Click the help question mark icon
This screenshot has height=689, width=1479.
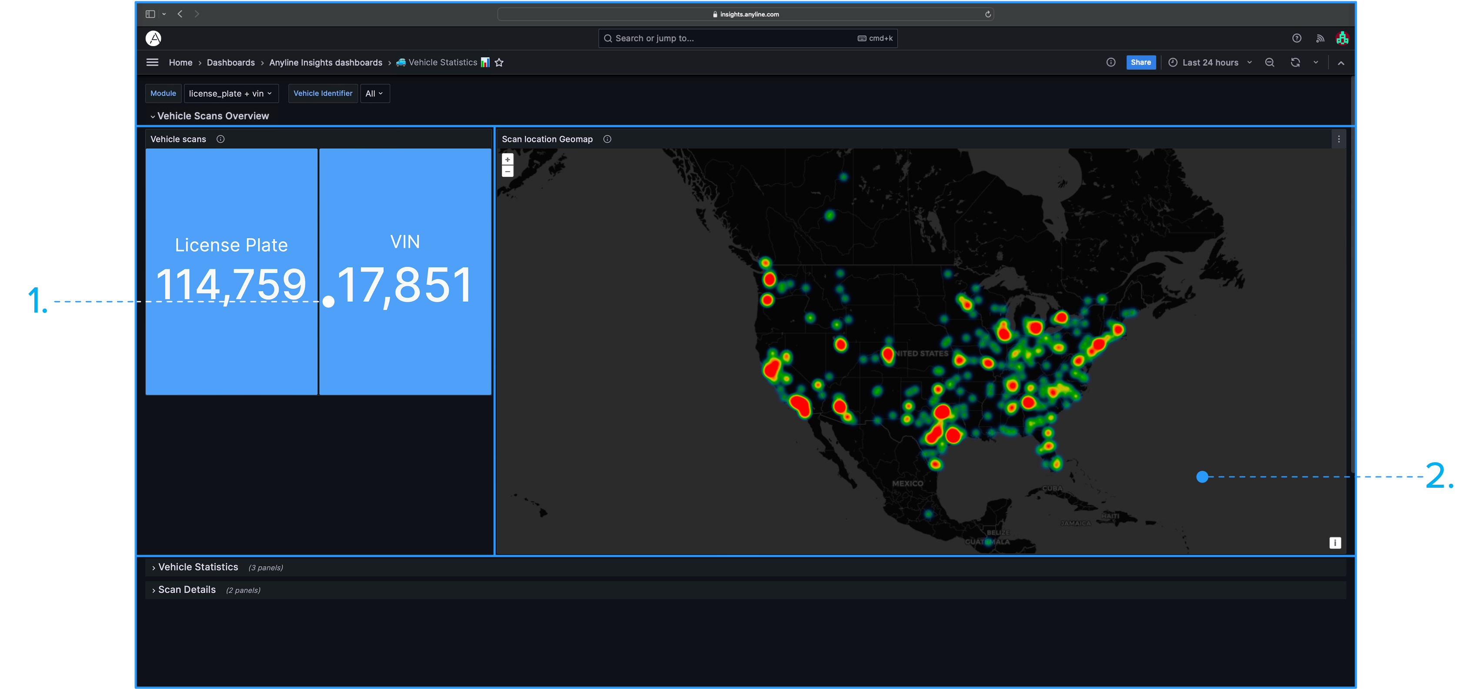1296,38
